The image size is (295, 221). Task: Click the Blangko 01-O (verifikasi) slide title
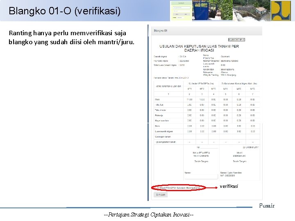pos(65,11)
